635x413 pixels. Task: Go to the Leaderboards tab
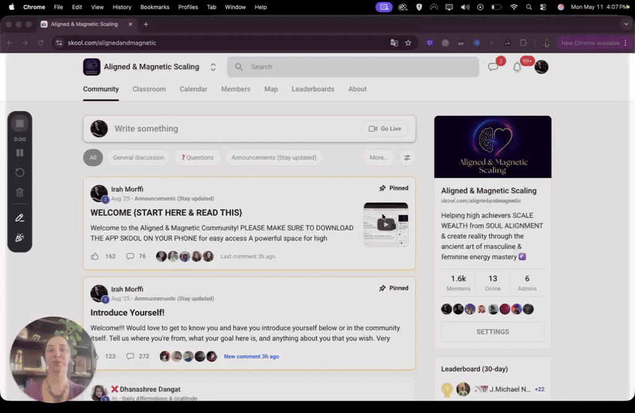(313, 89)
